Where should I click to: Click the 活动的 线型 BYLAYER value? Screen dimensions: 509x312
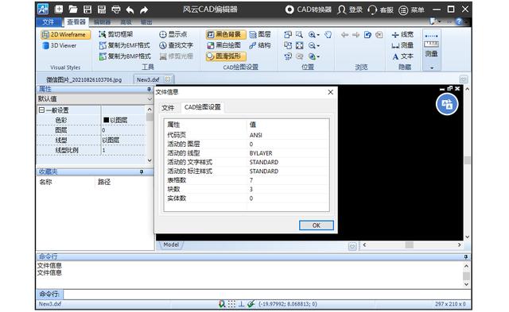[261, 153]
